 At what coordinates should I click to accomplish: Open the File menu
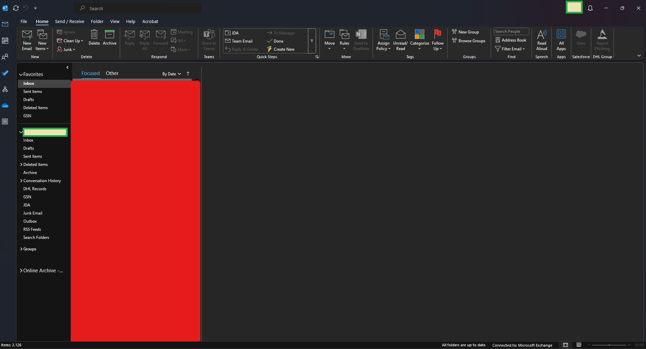(x=24, y=21)
